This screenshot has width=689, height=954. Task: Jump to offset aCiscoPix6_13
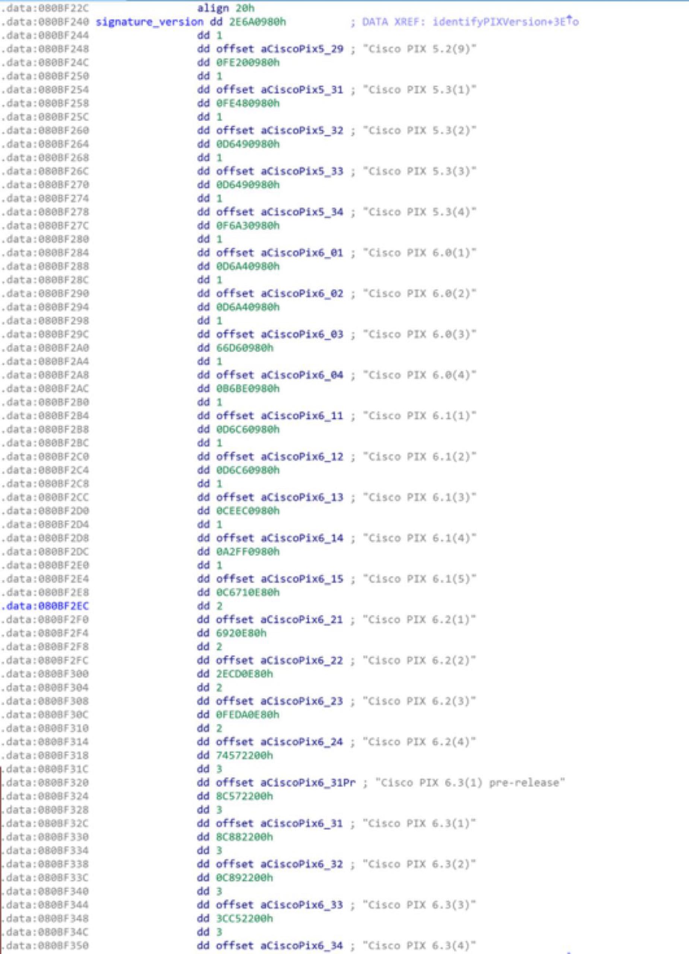click(x=301, y=497)
